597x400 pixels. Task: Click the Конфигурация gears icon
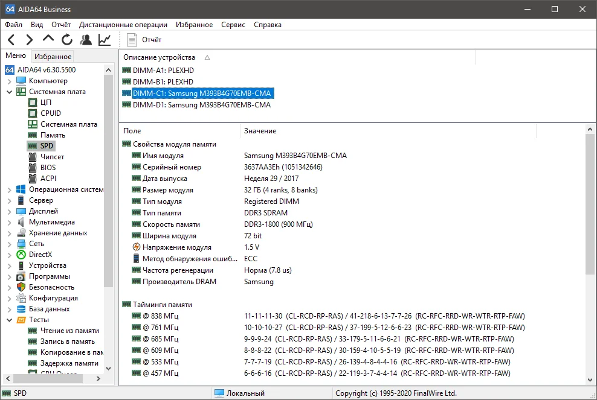coord(21,298)
